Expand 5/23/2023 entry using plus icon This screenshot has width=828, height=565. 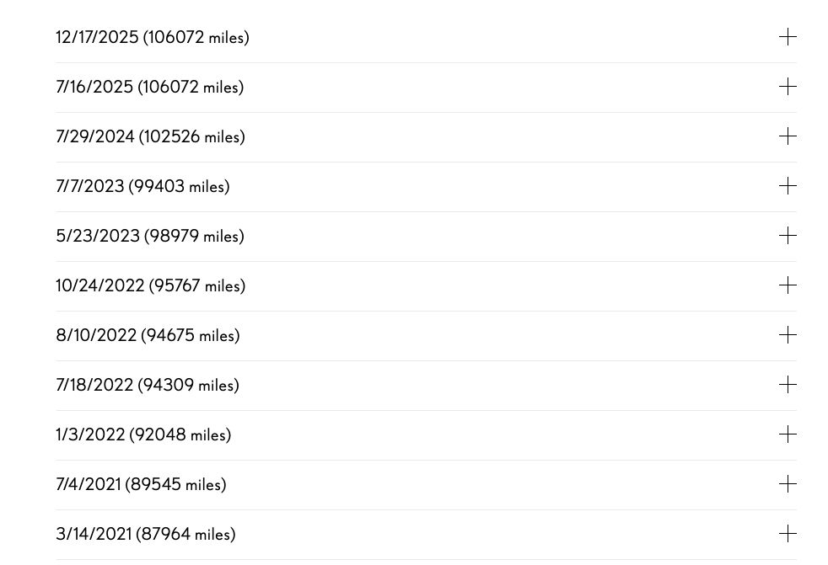coord(788,236)
